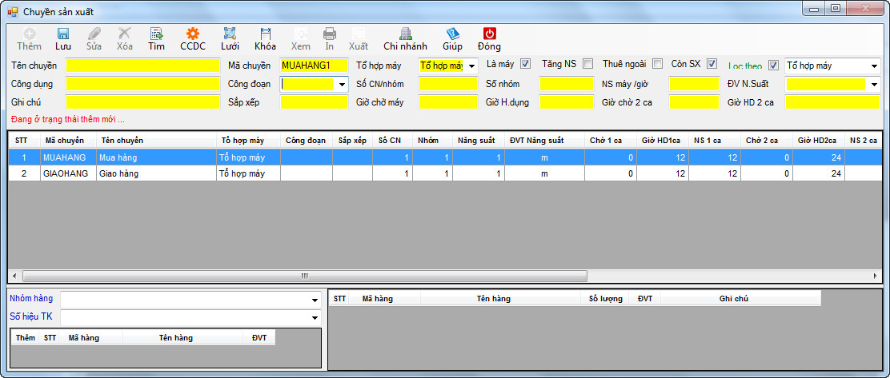The width and height of the screenshot is (890, 378).
Task: Click the Số nhóm input field
Action: tap(567, 84)
